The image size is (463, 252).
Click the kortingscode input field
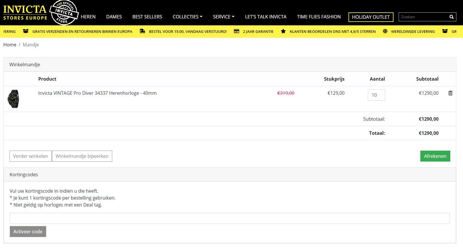coord(230,218)
